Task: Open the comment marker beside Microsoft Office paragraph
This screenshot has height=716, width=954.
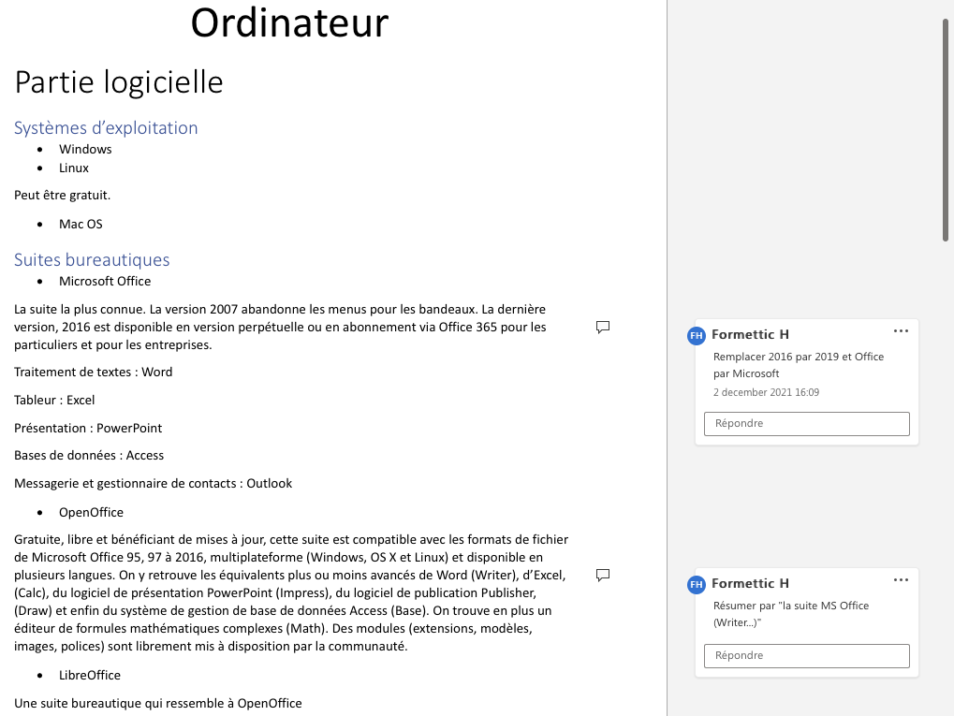Action: [602, 328]
